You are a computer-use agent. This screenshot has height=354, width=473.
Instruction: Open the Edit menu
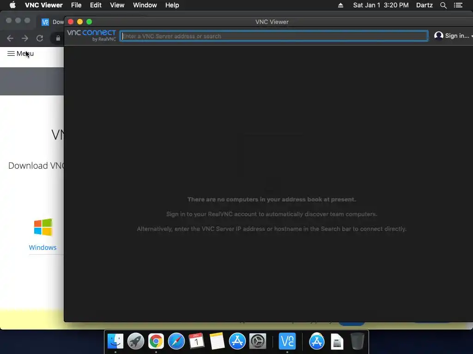click(x=96, y=5)
